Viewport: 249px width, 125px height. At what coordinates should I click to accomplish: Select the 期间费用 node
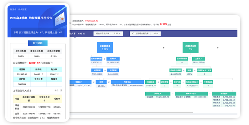pos(224,94)
